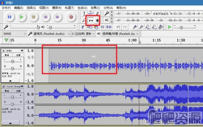
Task: Open the 文件(F) menu
Action: [x=6, y=8]
